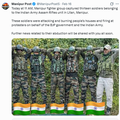
Task: Click the white trousers in the photo
Action: point(105,91)
